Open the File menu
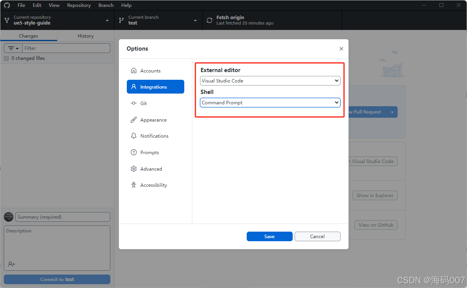Screen dimensions: 467x288 21,5
